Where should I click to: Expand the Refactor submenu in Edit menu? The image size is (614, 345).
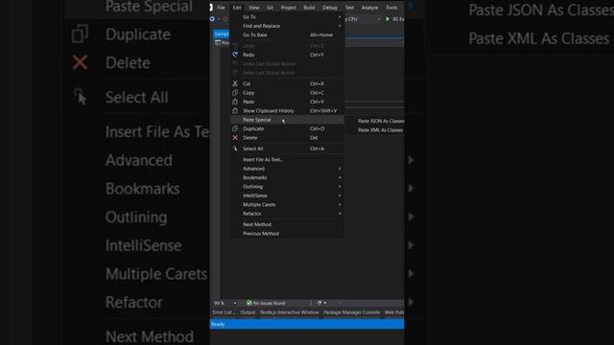340,214
